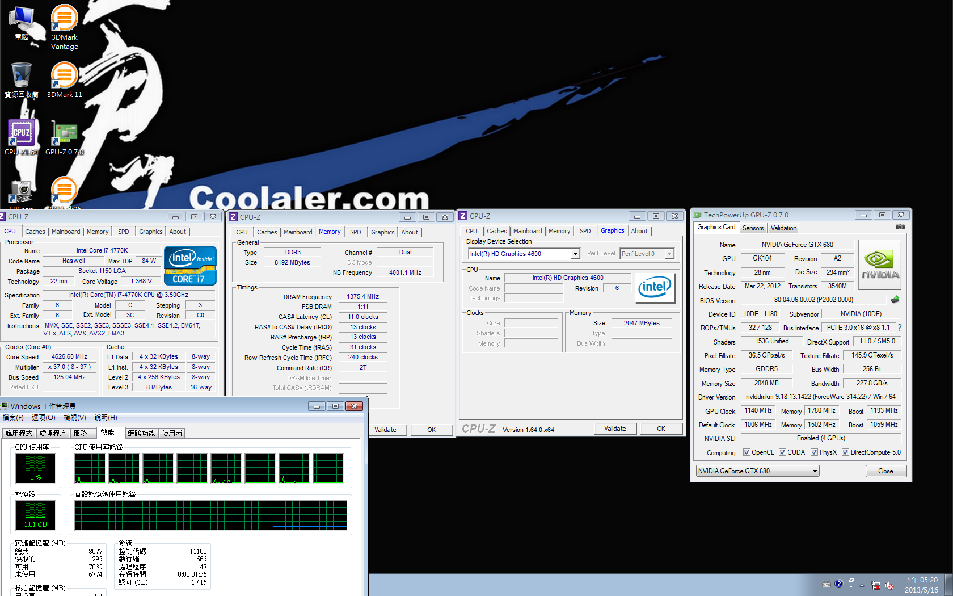
Task: Click the physical memory usage history graph
Action: [x=210, y=515]
